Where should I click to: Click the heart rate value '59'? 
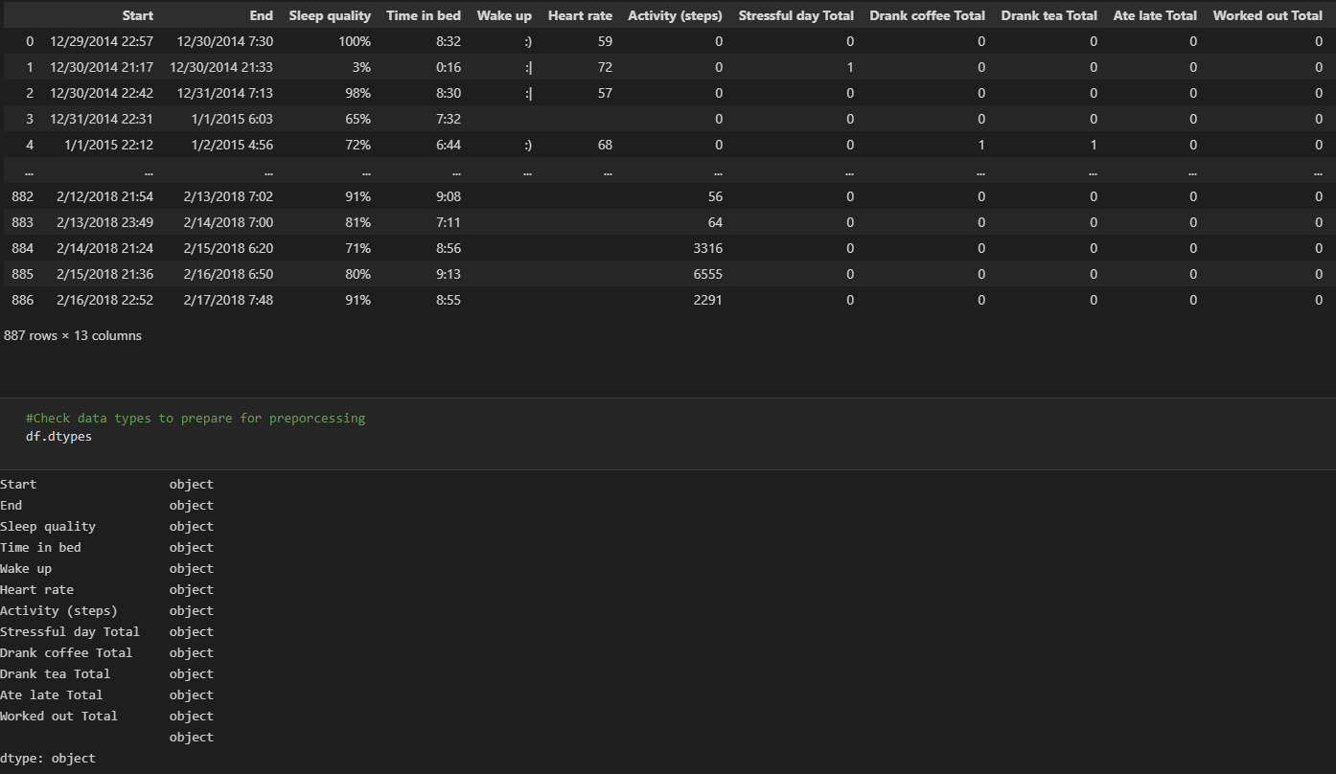tap(605, 41)
